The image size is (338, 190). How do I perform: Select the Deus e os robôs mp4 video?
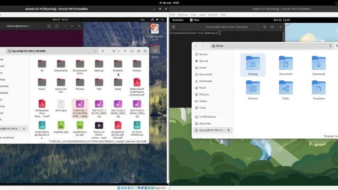point(99,130)
